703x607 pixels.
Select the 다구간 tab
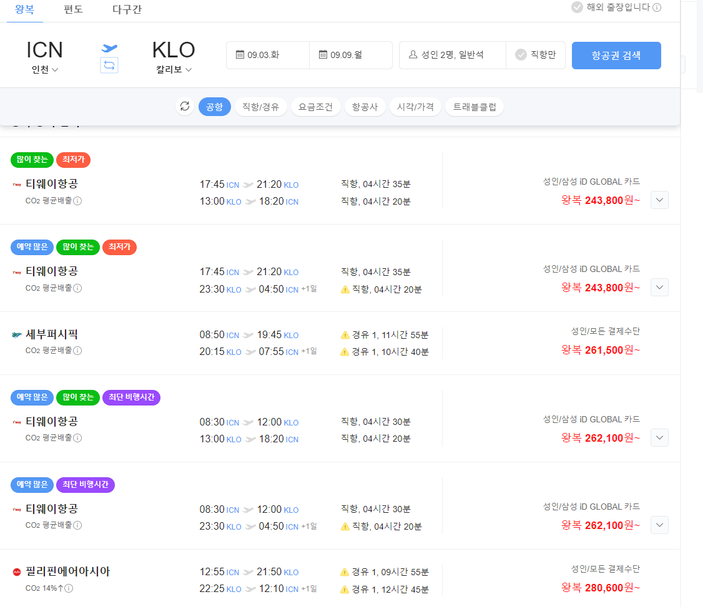(127, 10)
